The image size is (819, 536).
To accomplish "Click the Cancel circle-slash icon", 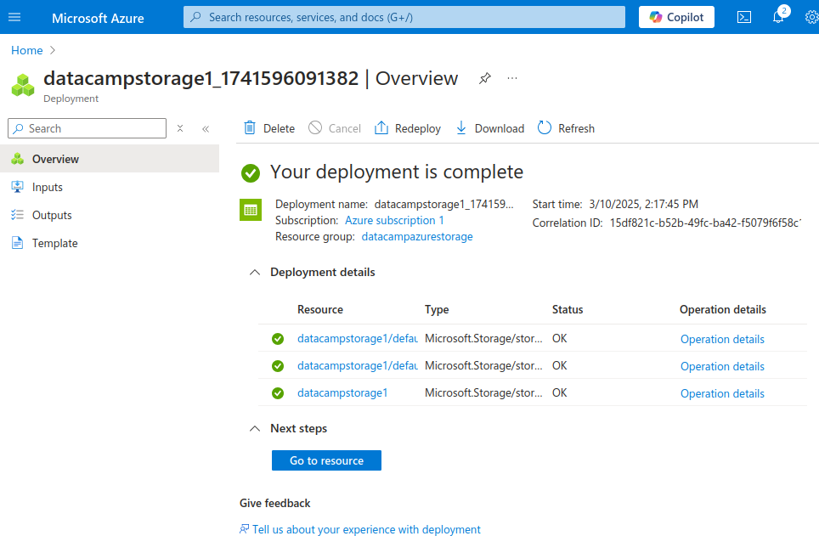I will point(315,127).
